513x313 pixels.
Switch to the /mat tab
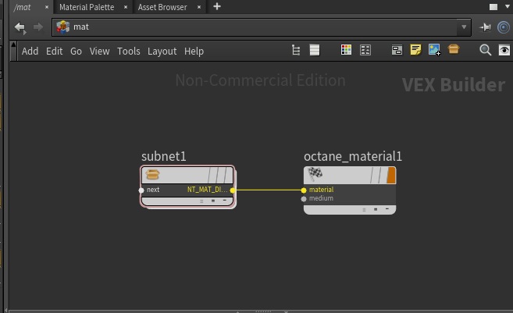tap(22, 7)
